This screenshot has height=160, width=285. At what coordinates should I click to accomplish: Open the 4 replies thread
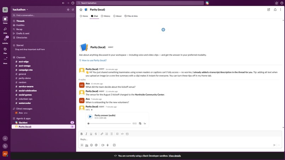coord(82,80)
